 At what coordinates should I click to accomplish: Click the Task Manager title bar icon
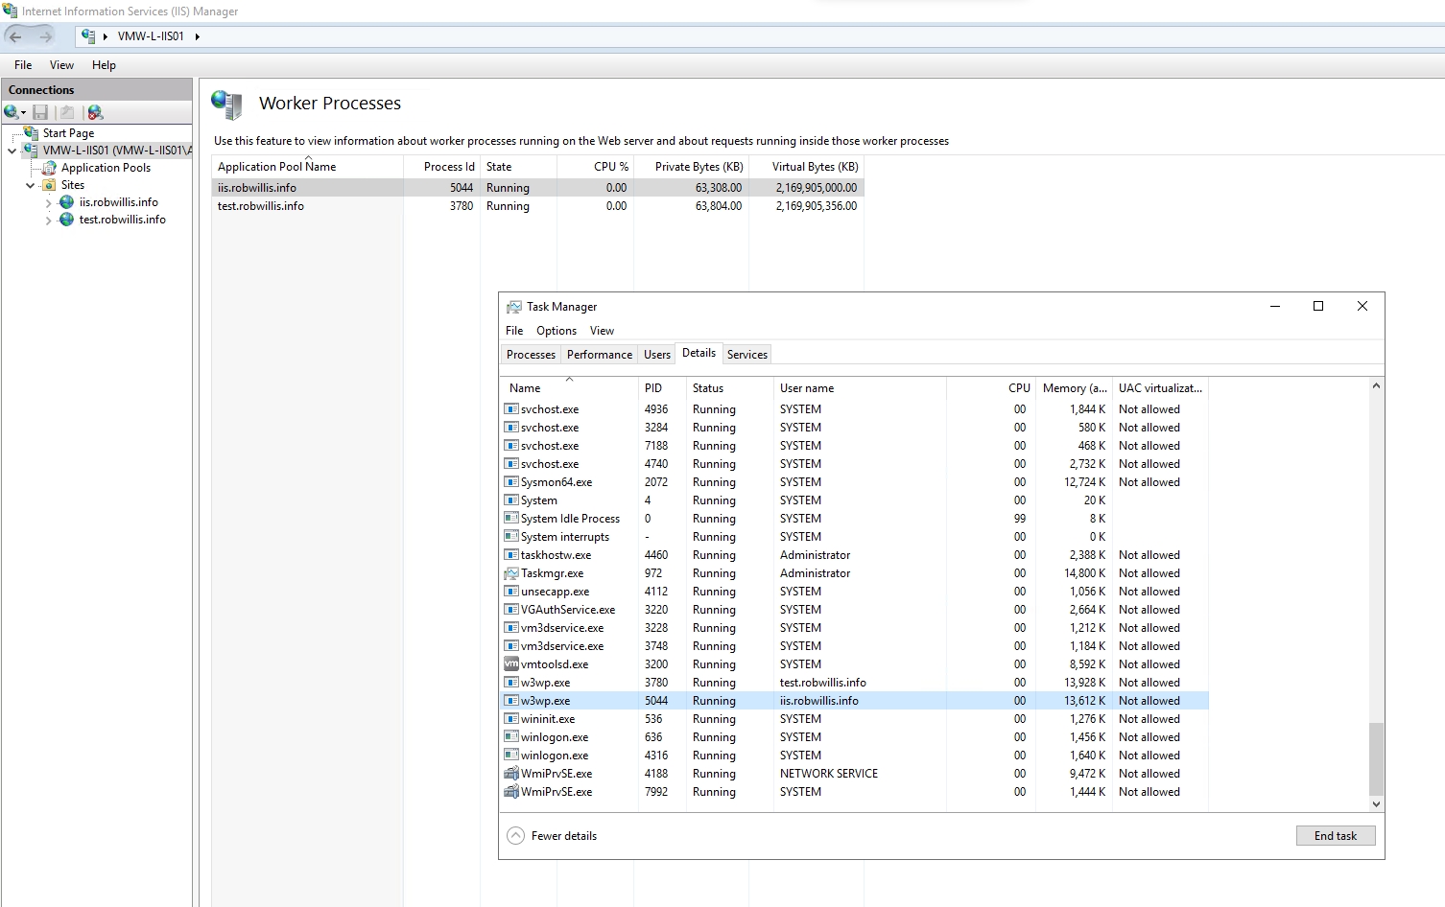(514, 307)
